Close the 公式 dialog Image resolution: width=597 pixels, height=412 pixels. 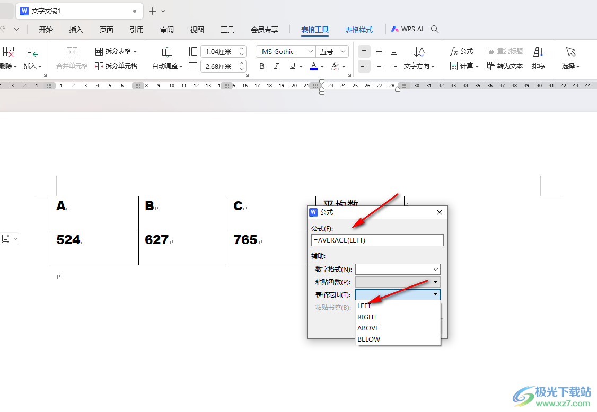tap(440, 212)
